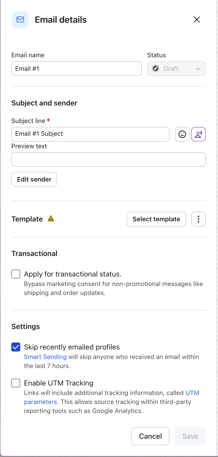Uncheck Skip recently emailed profiles
The image size is (218, 457).
[16, 347]
